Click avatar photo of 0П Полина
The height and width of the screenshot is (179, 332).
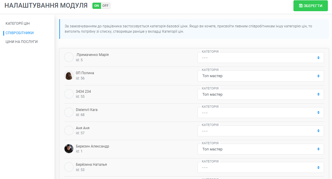click(x=69, y=75)
